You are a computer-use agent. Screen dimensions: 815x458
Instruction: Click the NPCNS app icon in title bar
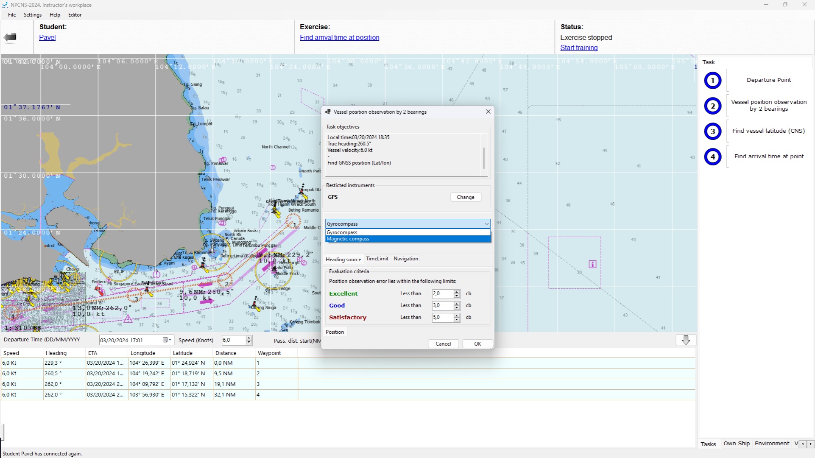click(x=5, y=5)
